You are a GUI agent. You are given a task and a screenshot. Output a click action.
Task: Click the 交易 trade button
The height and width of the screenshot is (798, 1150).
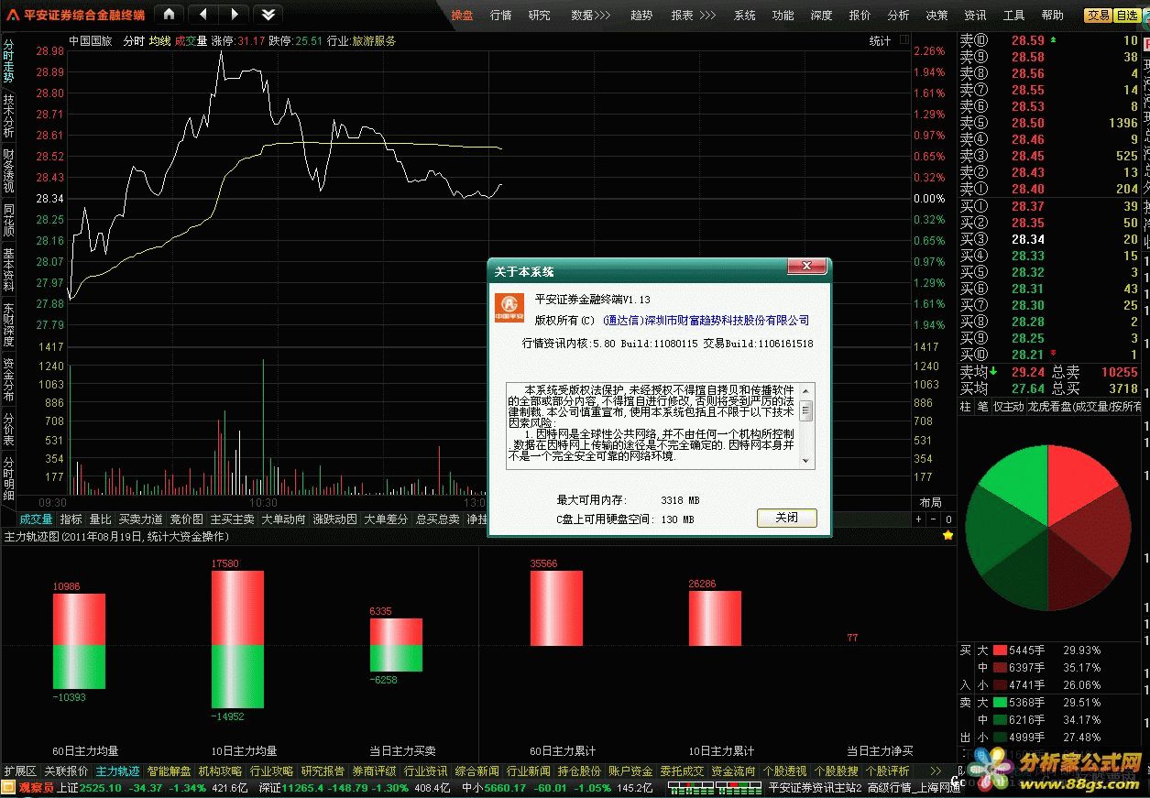(1098, 16)
